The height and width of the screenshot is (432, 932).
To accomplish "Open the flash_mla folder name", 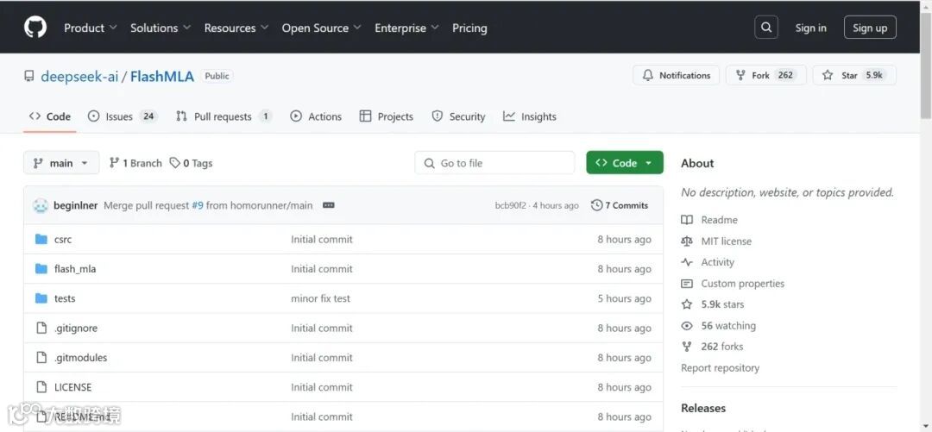I will tap(75, 269).
